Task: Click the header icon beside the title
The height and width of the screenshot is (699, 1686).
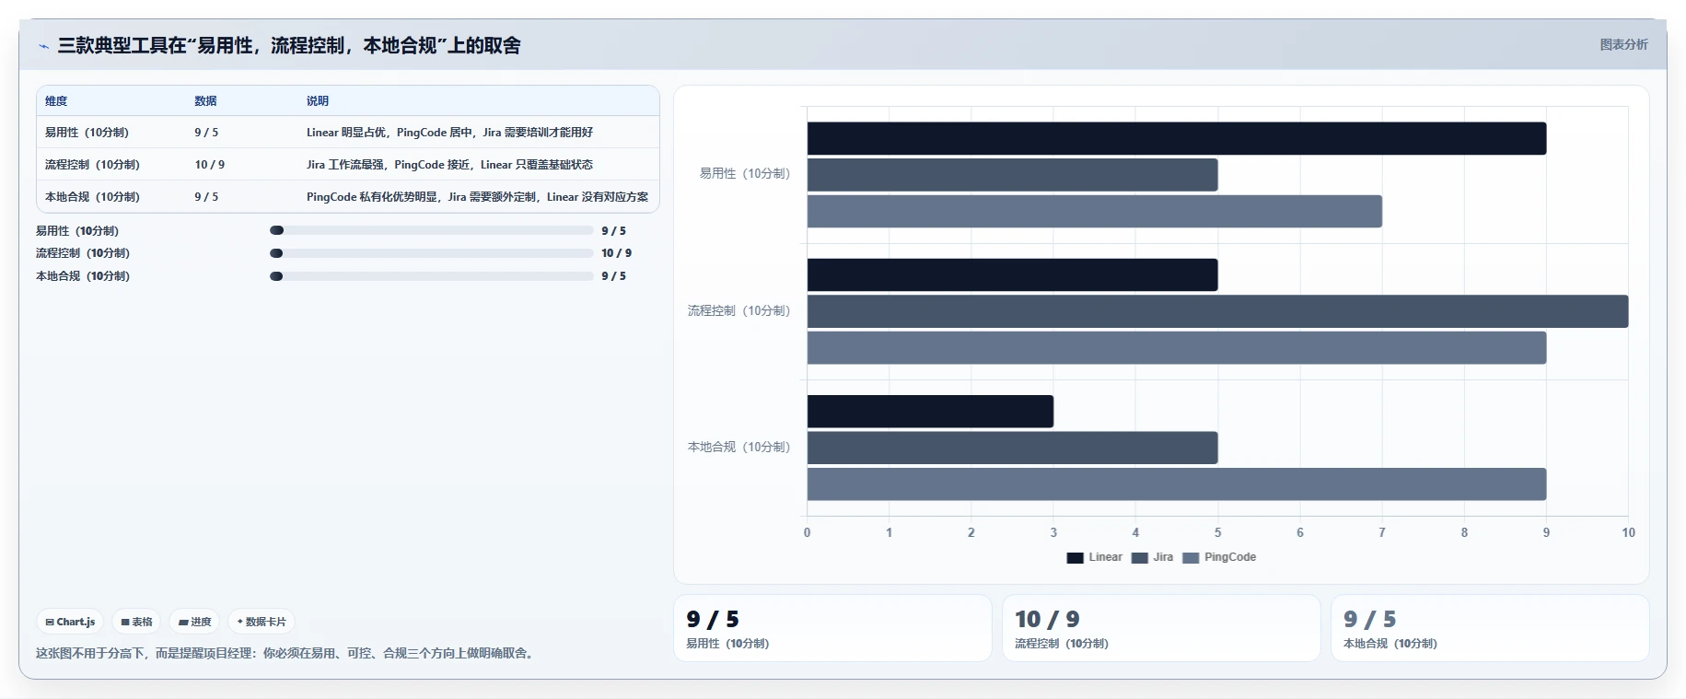Action: tap(43, 46)
